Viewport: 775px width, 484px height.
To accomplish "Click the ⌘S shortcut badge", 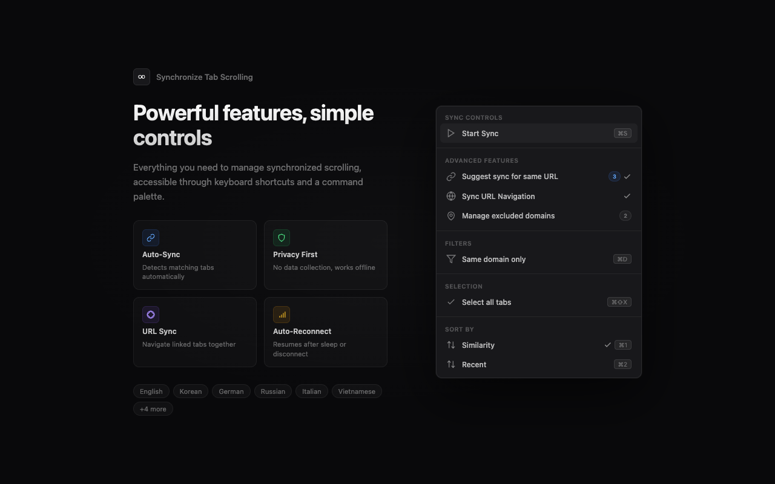I will (622, 133).
